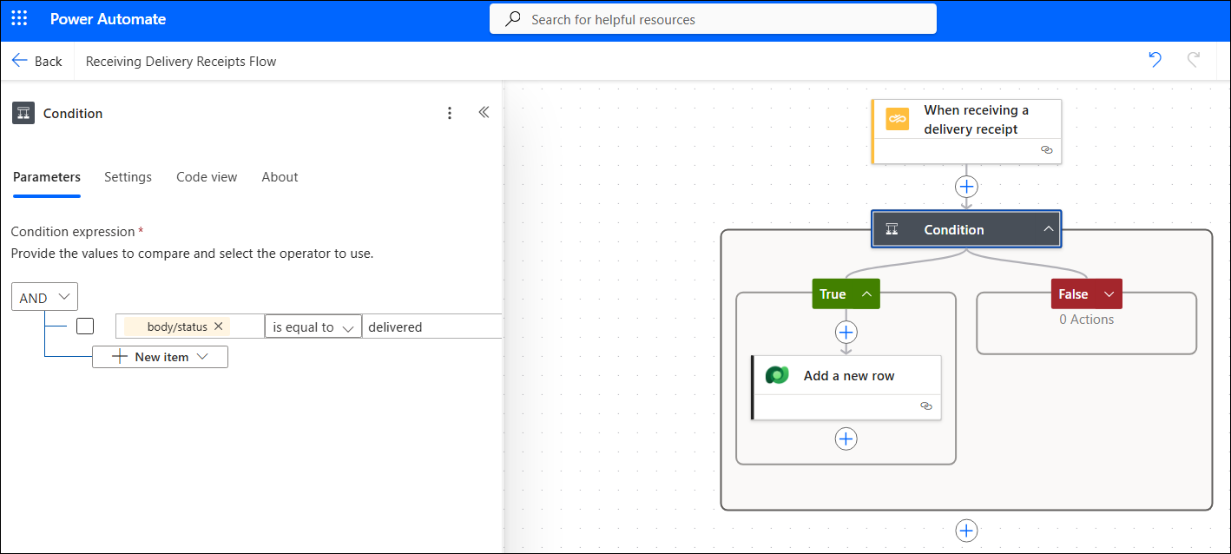The height and width of the screenshot is (554, 1231).
Task: Select the Add a new row action card
Action: (846, 387)
